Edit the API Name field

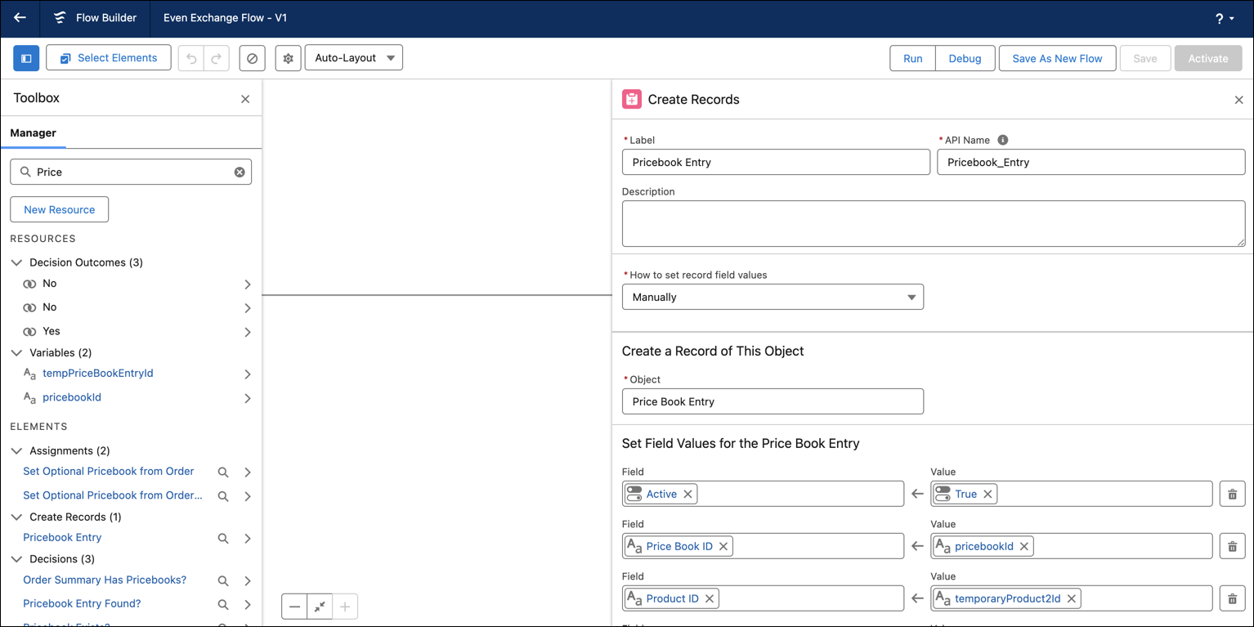click(1091, 162)
